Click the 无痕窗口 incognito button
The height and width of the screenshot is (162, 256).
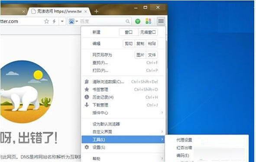click(x=148, y=32)
